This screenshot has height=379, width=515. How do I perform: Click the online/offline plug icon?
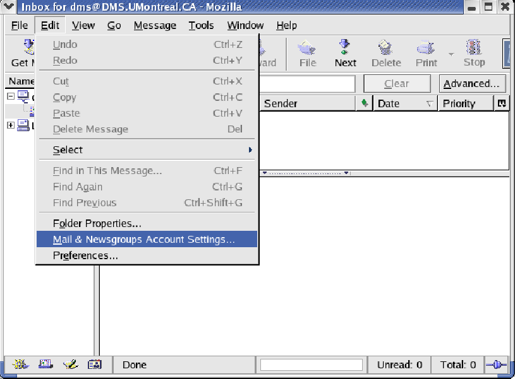coord(496,364)
